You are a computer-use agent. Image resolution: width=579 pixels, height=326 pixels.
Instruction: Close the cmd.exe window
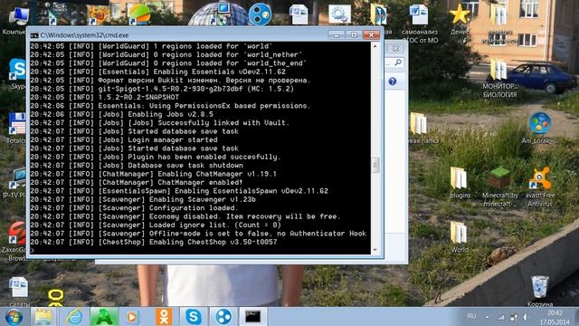click(371, 34)
